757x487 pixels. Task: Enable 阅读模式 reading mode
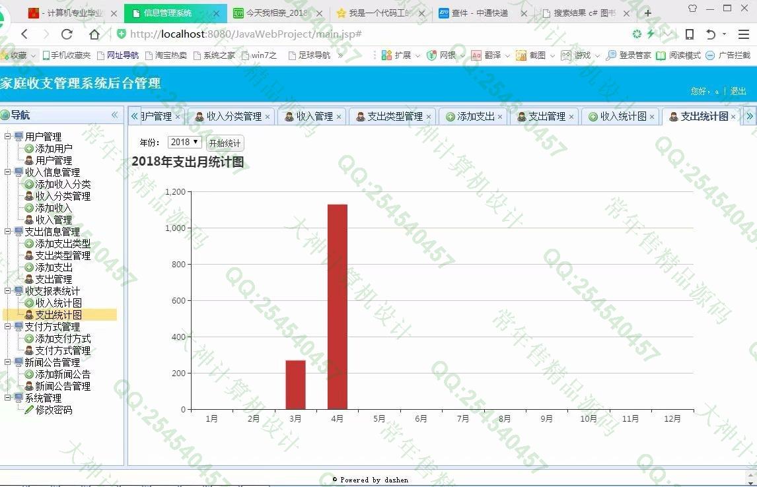click(678, 55)
